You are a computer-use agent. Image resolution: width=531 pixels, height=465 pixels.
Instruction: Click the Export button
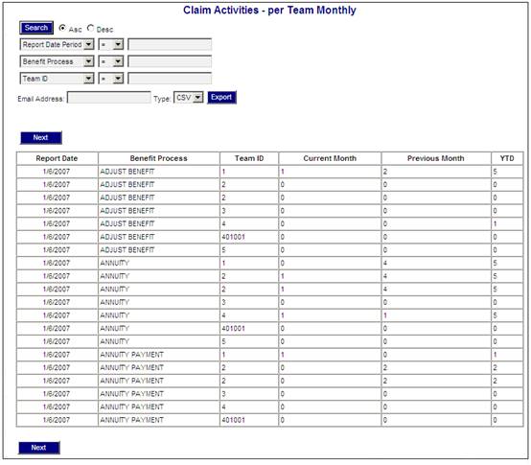[221, 98]
